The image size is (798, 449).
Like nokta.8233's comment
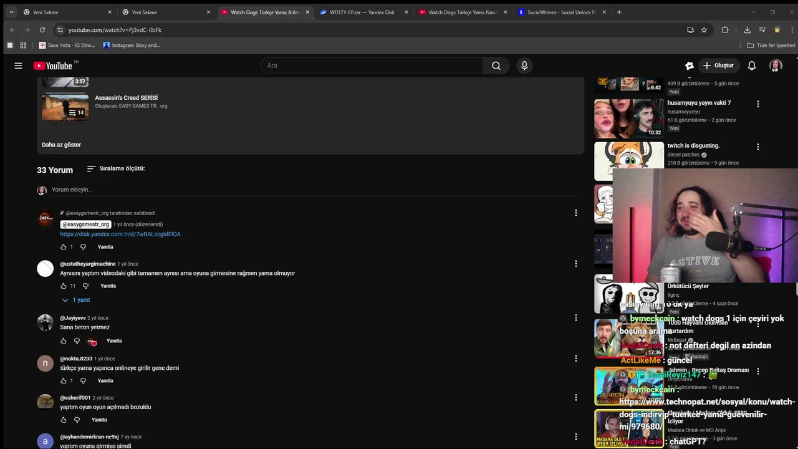pos(64,380)
